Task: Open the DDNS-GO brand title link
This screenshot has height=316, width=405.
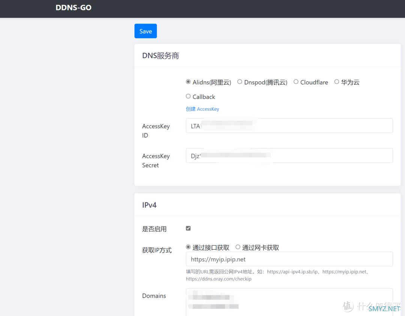Action: click(73, 8)
